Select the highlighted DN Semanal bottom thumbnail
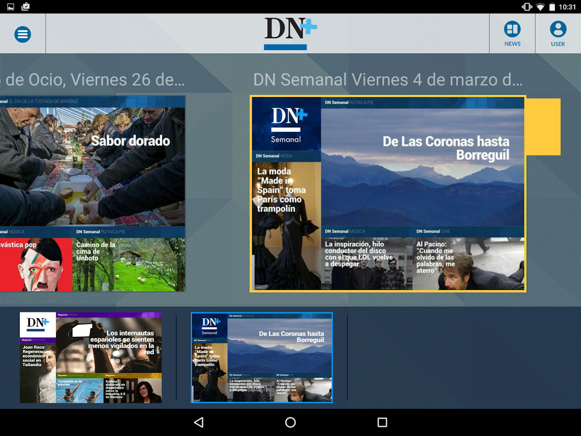The height and width of the screenshot is (436, 581). (261, 358)
